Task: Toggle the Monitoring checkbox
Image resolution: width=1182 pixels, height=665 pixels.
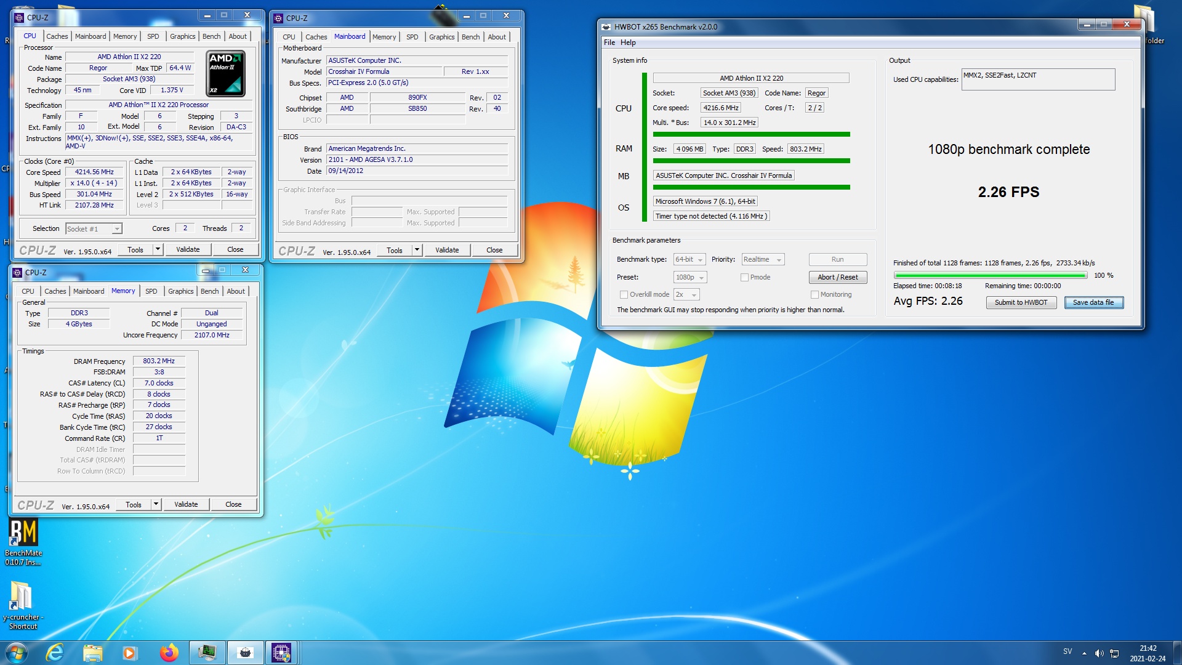Action: click(x=814, y=294)
